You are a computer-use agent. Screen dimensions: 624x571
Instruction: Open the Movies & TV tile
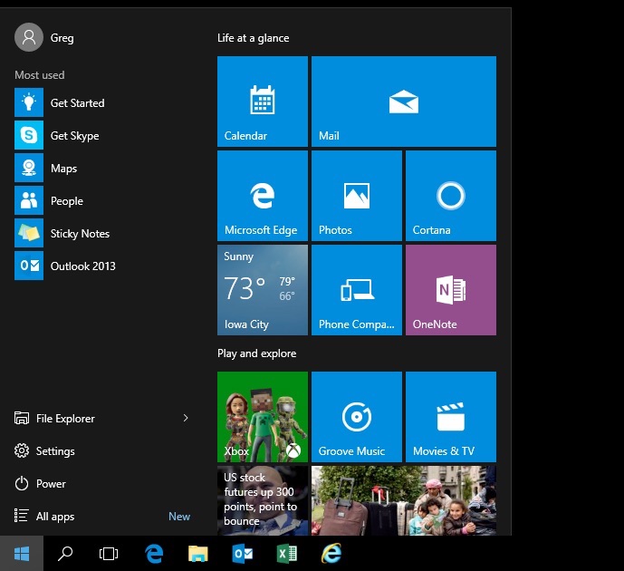click(450, 417)
